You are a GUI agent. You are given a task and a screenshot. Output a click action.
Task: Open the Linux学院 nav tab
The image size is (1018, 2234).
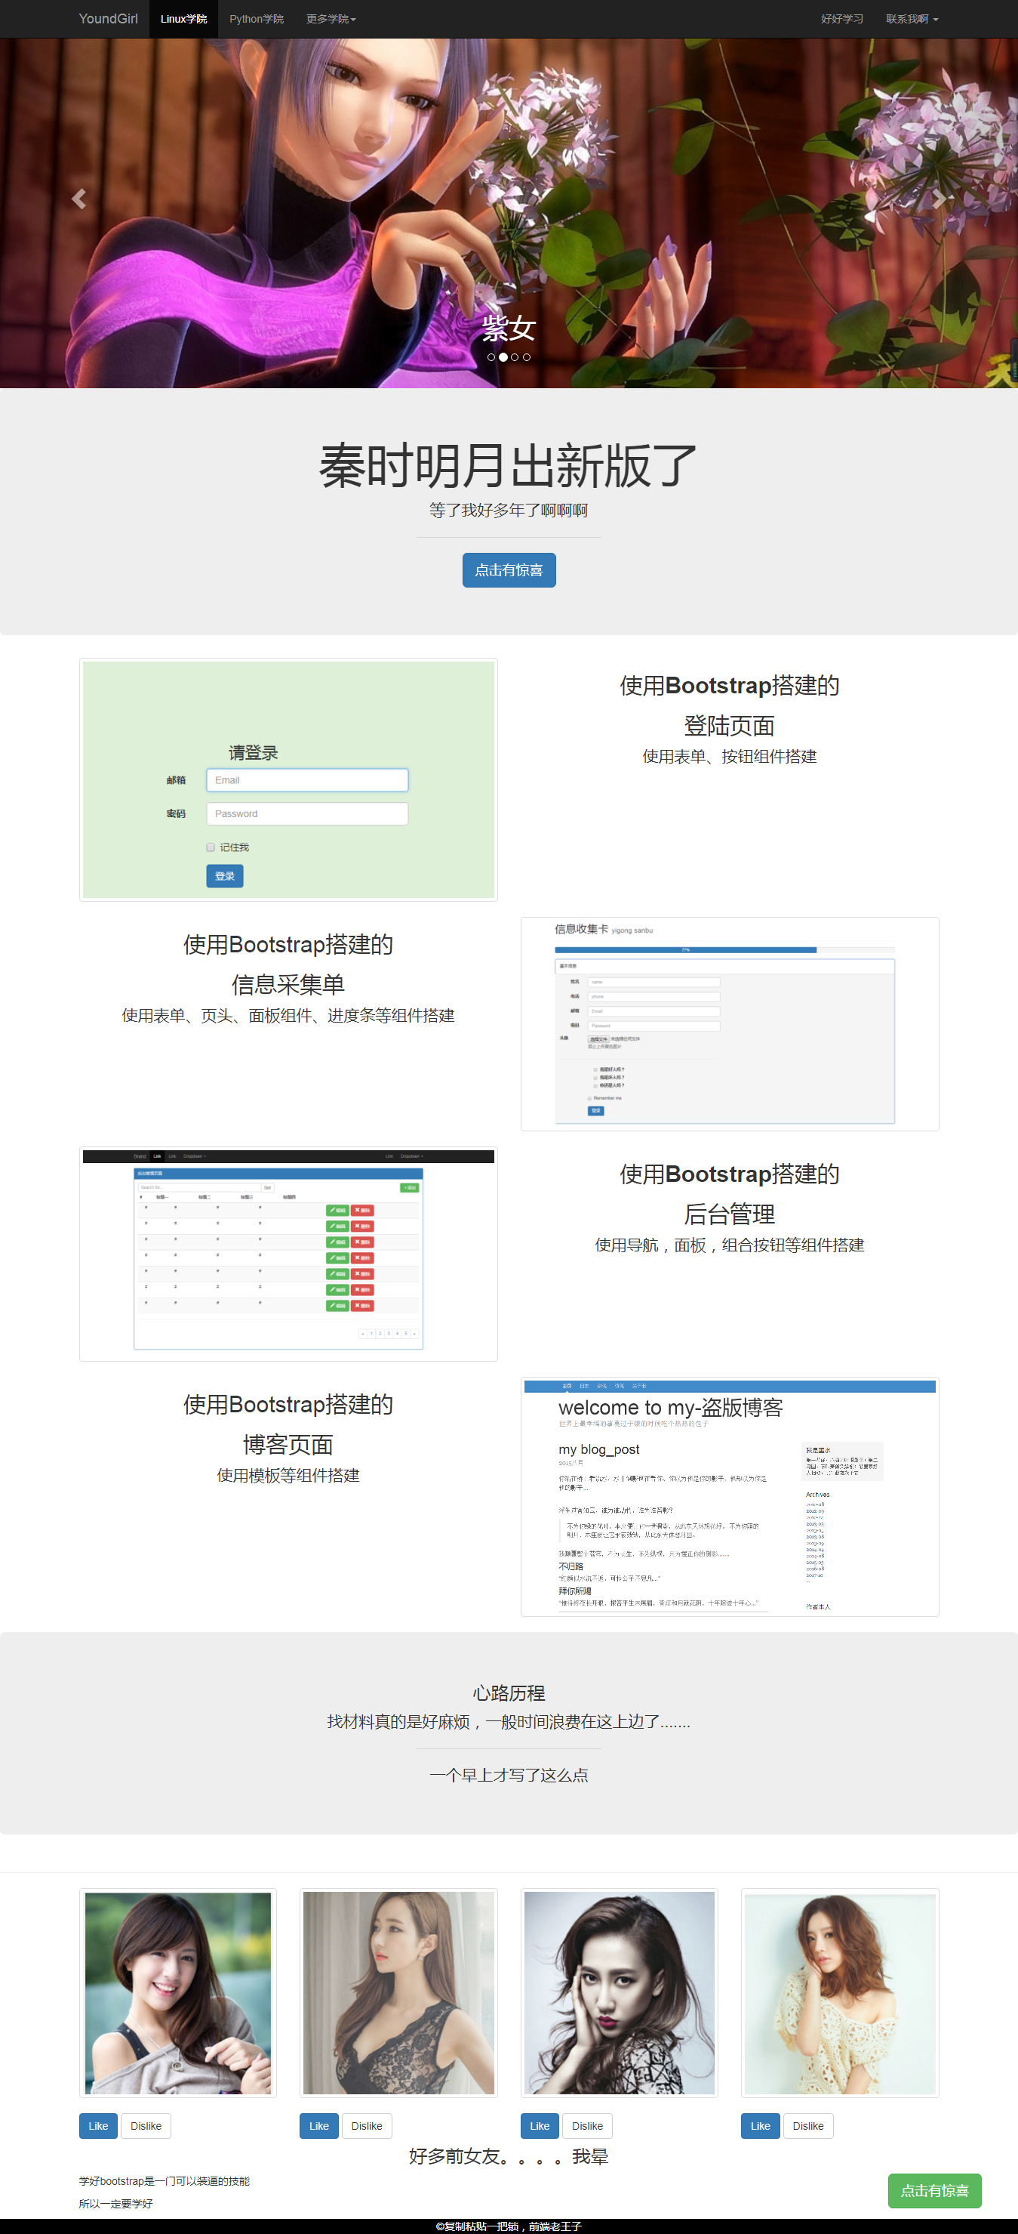[x=183, y=18]
